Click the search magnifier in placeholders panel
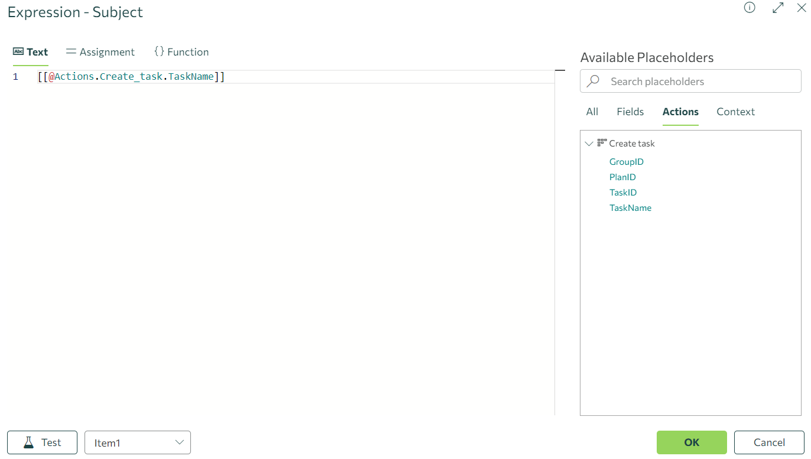 pos(593,81)
